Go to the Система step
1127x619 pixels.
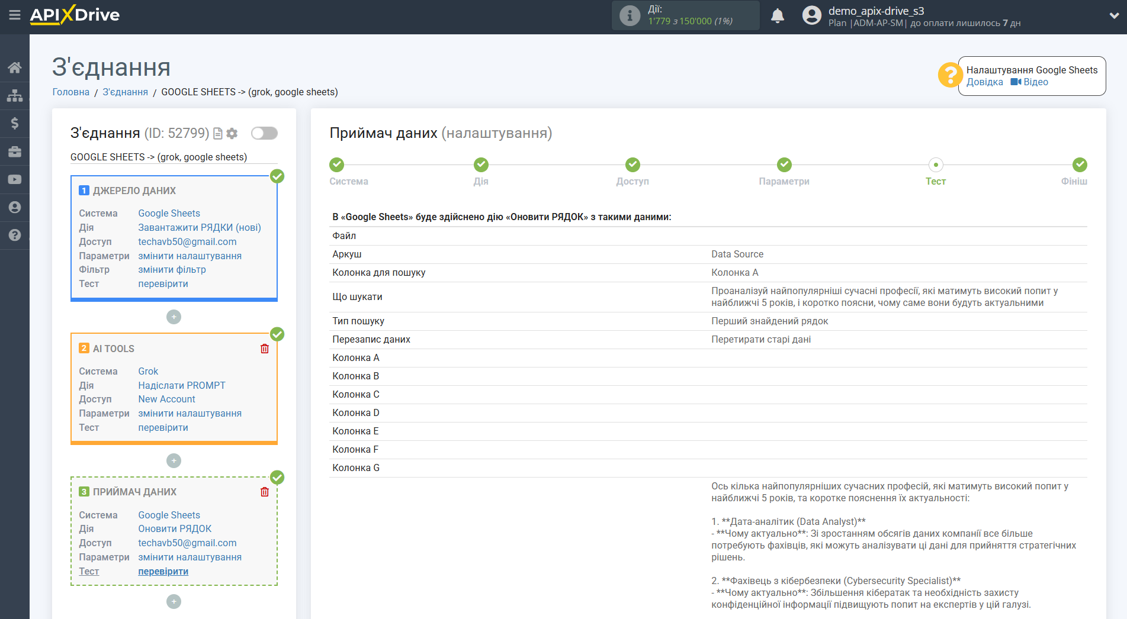click(336, 165)
